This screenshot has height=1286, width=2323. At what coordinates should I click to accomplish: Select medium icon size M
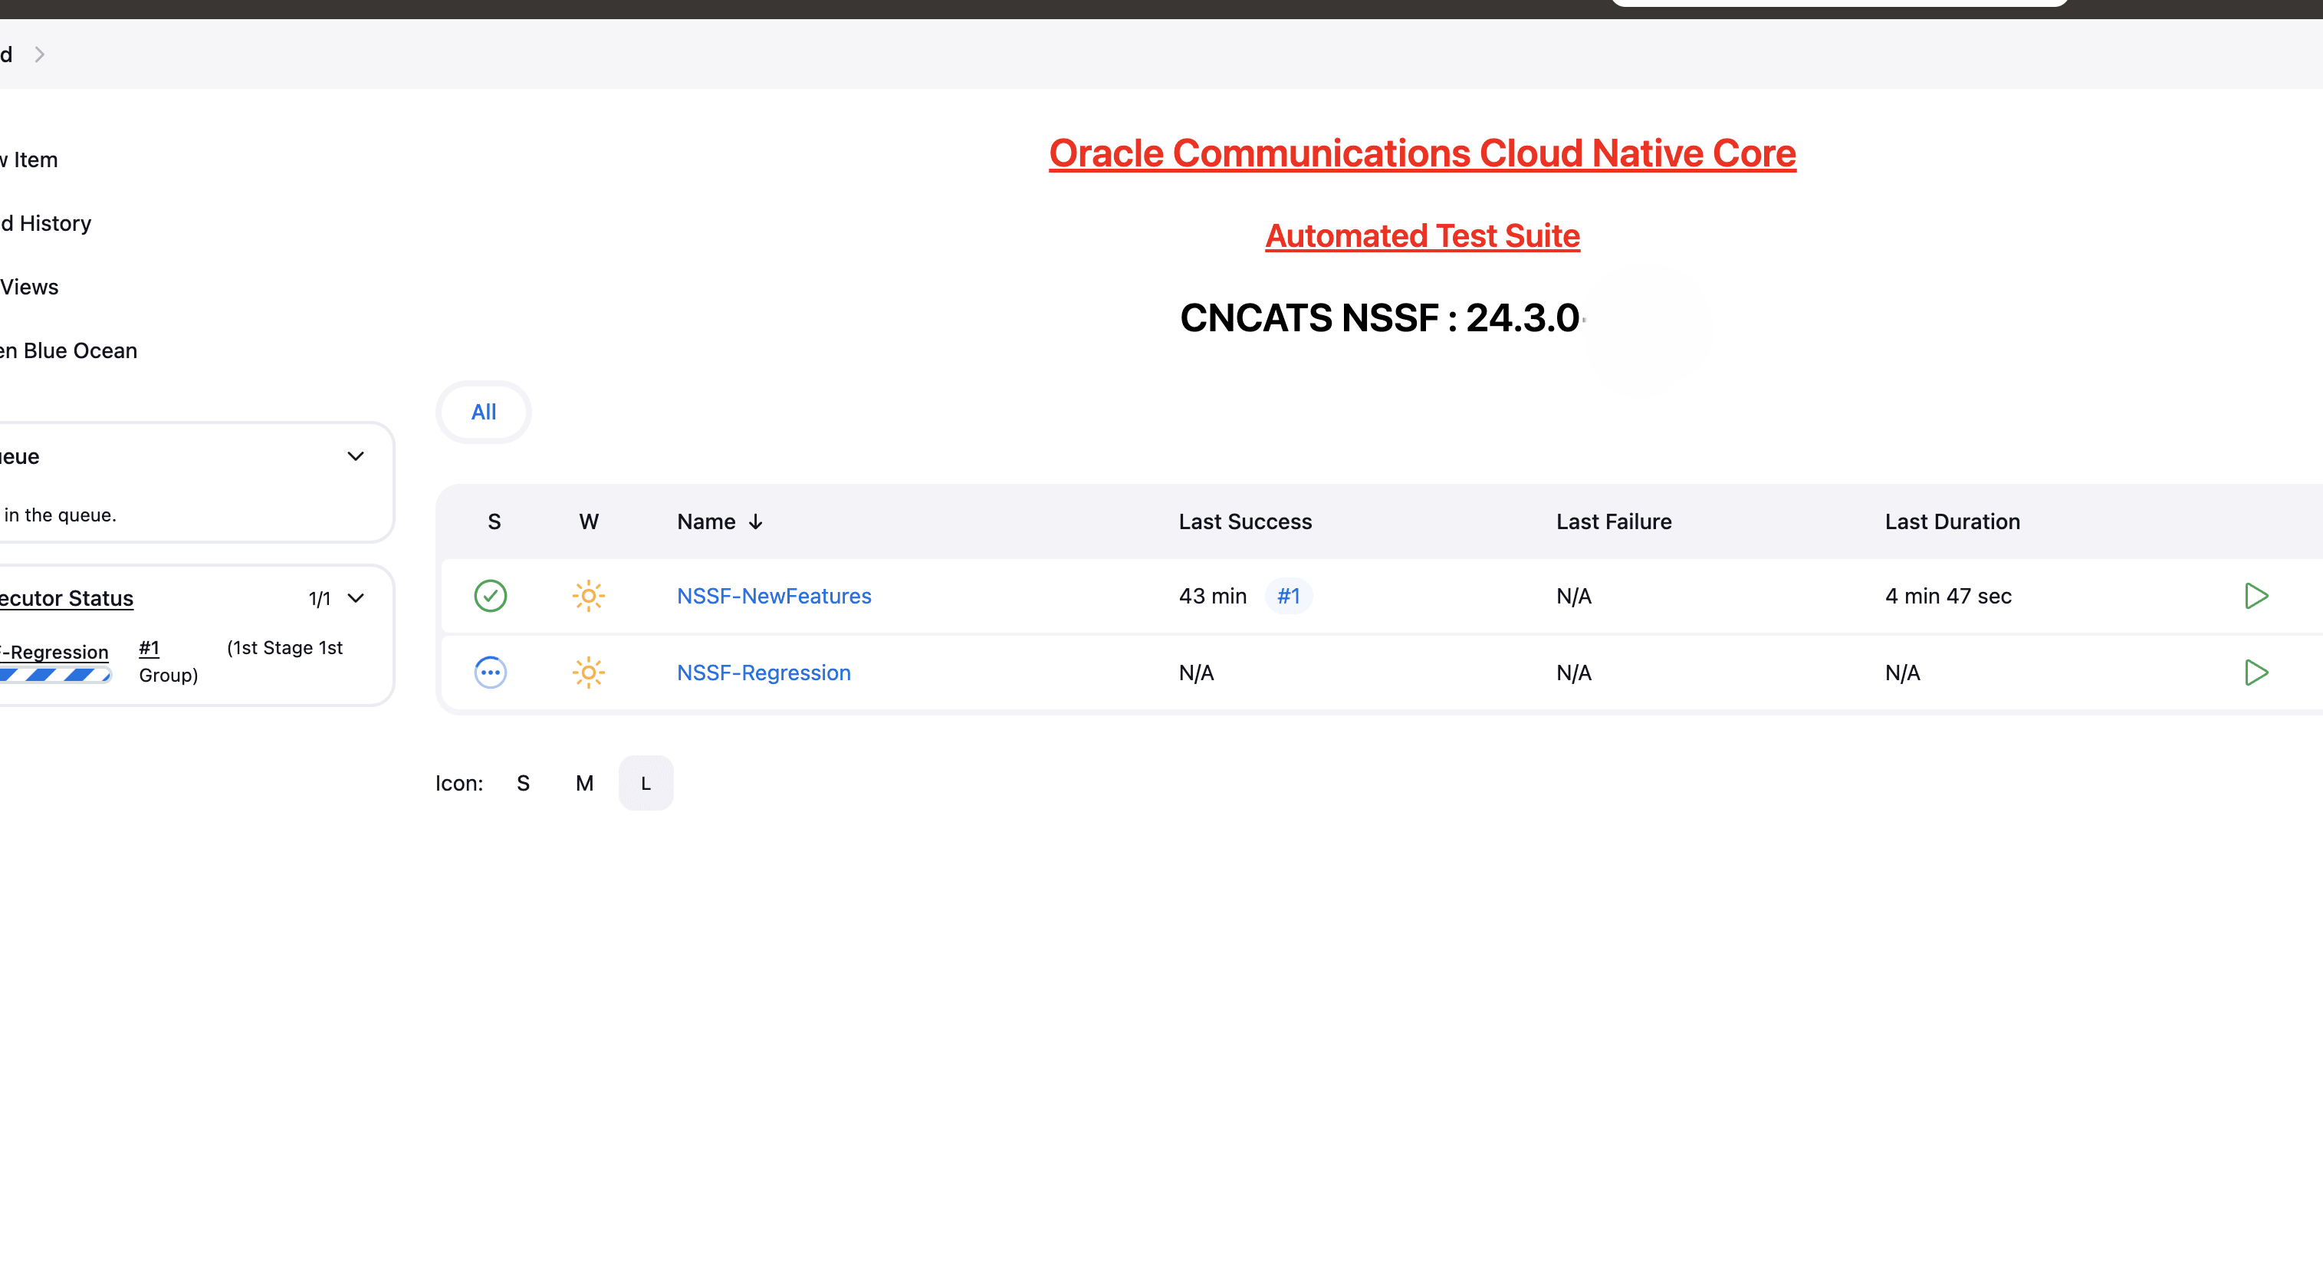tap(584, 783)
